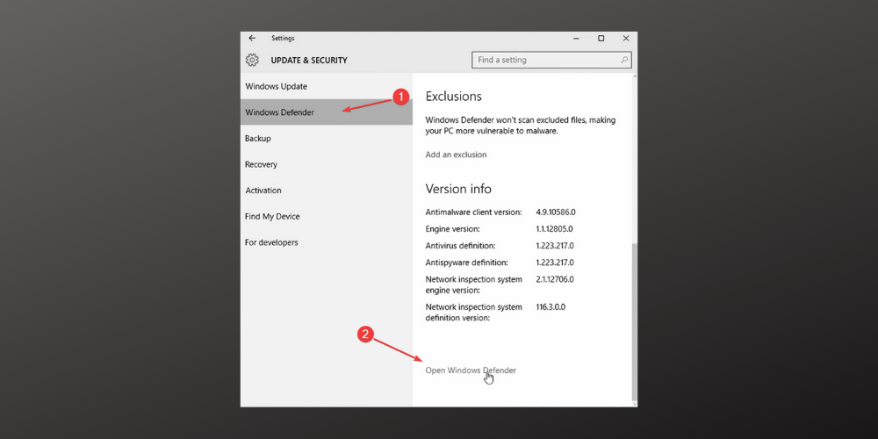Click the Update & Security gear icon
878x439 pixels.
click(252, 60)
